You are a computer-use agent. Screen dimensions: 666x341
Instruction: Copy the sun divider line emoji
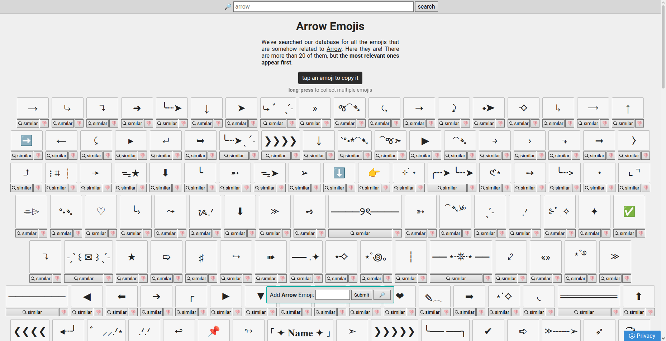[x=461, y=257]
